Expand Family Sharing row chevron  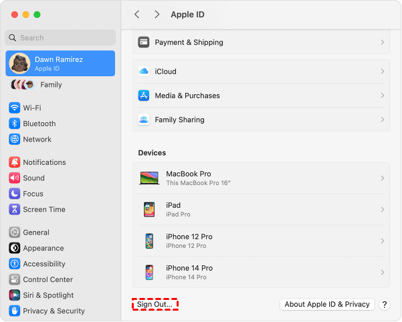pyautogui.click(x=382, y=120)
